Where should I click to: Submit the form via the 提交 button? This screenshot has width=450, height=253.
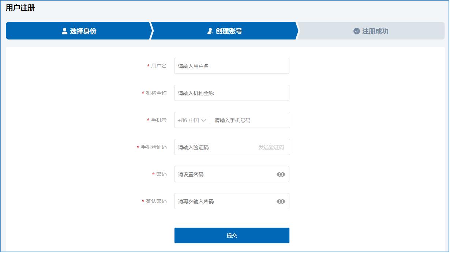[x=232, y=235]
